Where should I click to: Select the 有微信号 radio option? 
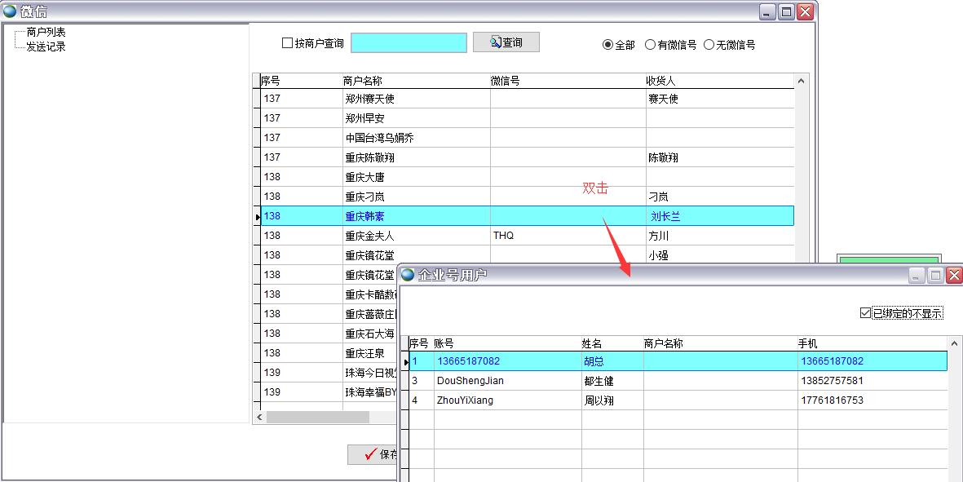pyautogui.click(x=650, y=45)
